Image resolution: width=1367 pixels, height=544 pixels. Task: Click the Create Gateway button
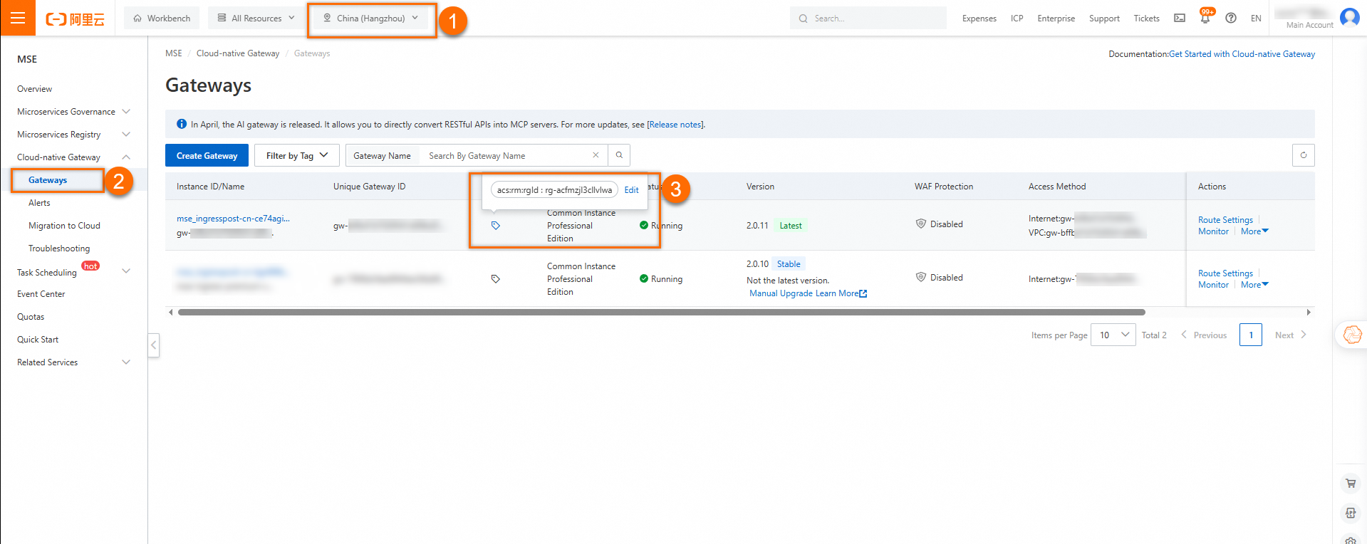[x=207, y=155]
